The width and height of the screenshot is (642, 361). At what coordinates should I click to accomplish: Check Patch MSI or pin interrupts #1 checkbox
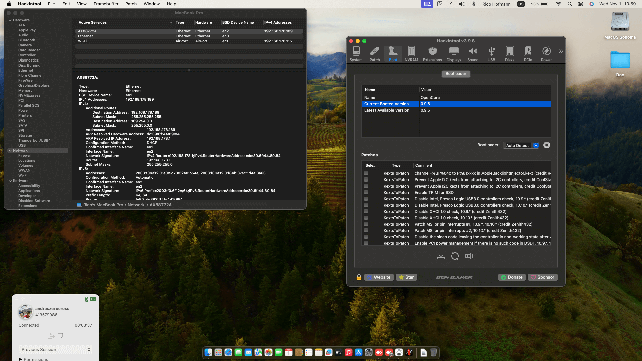(366, 224)
